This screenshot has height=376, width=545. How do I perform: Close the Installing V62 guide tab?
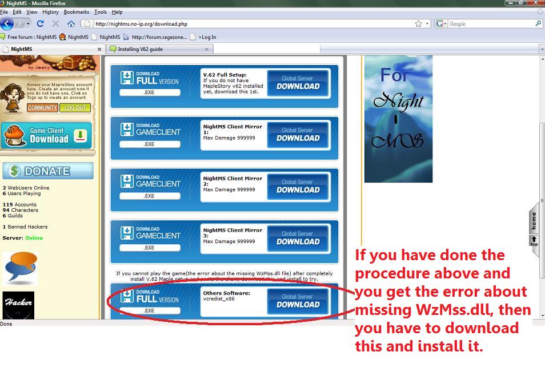(x=207, y=49)
